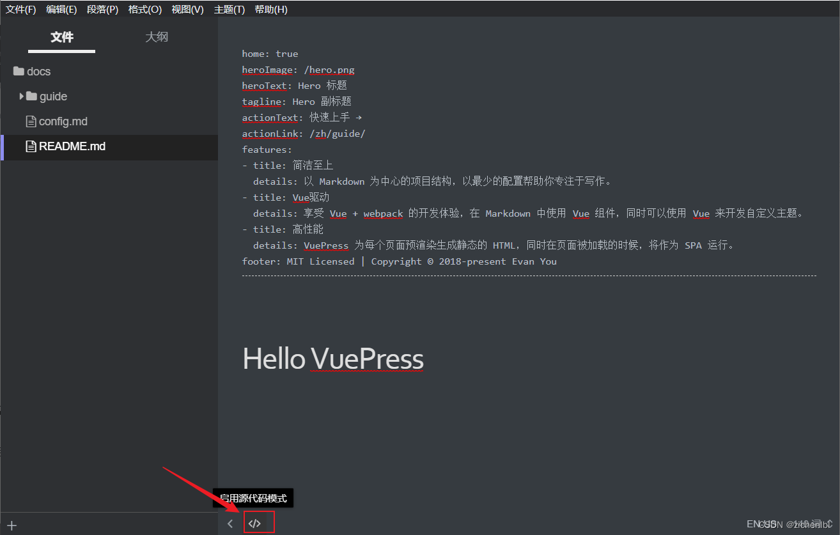Viewport: 840px width, 535px height.
Task: Click the README.md file icon
Action: point(31,146)
